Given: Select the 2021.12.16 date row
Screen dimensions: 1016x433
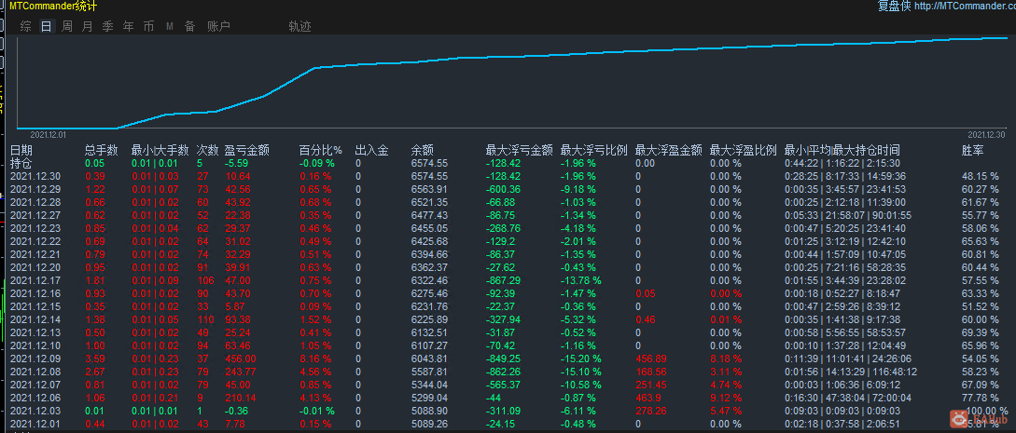Looking at the screenshot, I should click(x=35, y=293).
